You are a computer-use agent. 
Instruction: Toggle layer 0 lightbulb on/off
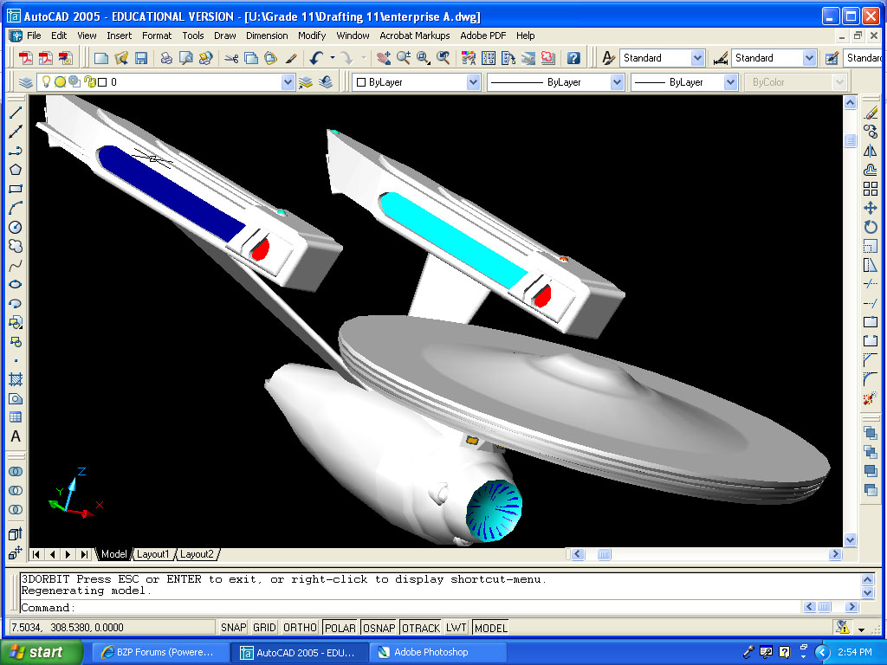point(47,82)
